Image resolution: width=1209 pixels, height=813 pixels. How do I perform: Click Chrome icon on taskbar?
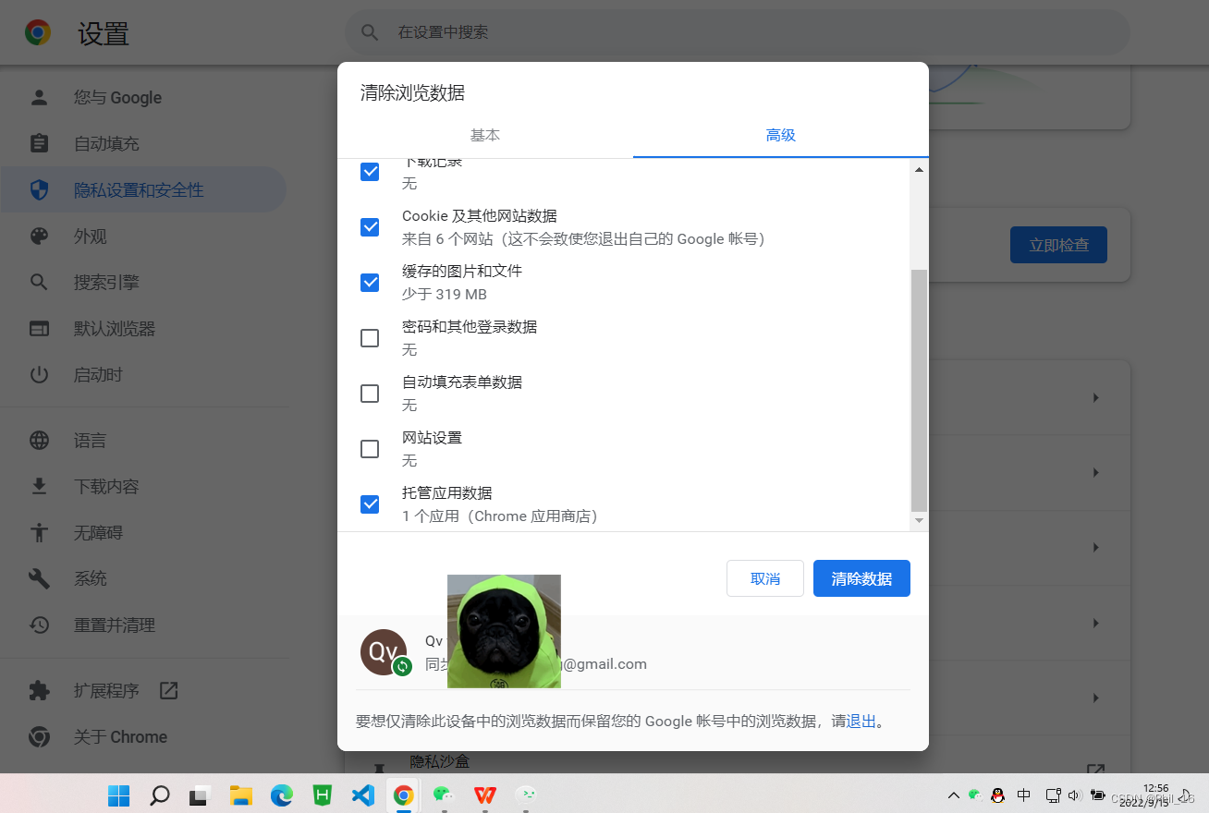pyautogui.click(x=404, y=795)
